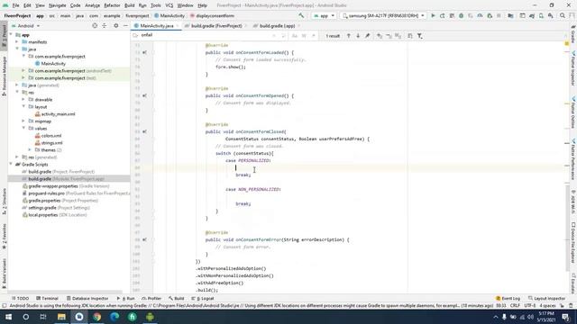Open the Tools menu

156,5
